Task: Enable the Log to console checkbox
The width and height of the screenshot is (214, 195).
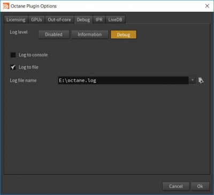Action: coord(13,55)
